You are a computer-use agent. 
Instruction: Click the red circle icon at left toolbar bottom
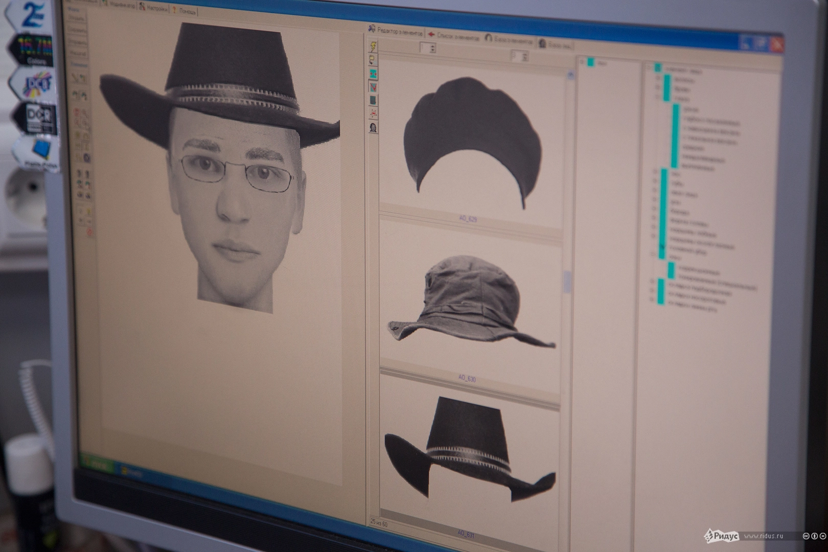90,233
